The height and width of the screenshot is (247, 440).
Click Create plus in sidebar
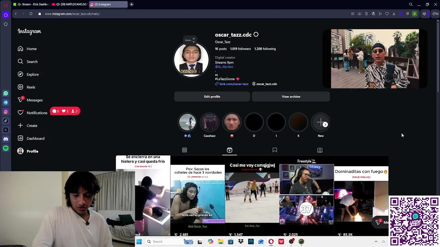27,126
